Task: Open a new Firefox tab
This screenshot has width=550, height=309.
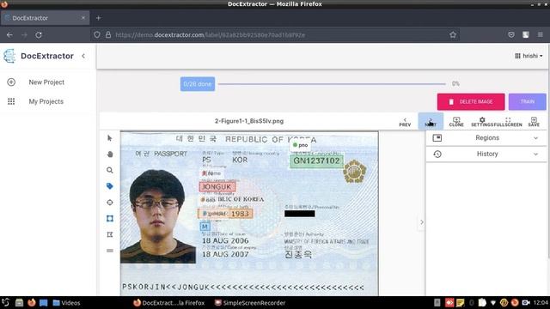Action: tap(99, 18)
